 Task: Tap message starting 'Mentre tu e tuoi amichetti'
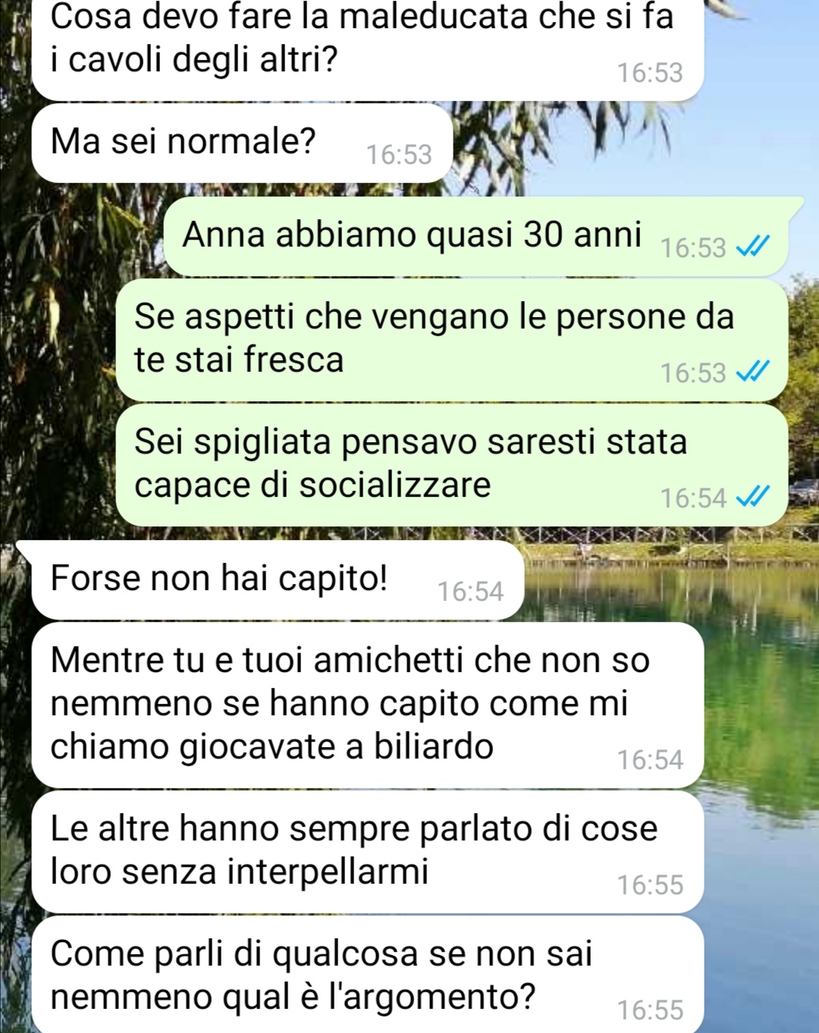(x=368, y=705)
